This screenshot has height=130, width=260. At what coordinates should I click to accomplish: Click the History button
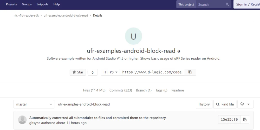click(204, 104)
